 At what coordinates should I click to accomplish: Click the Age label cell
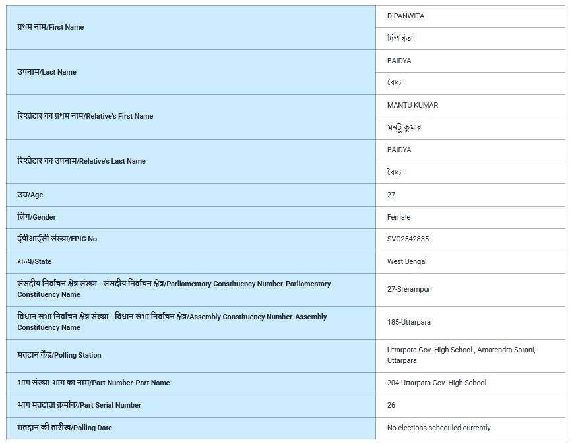[x=30, y=195]
